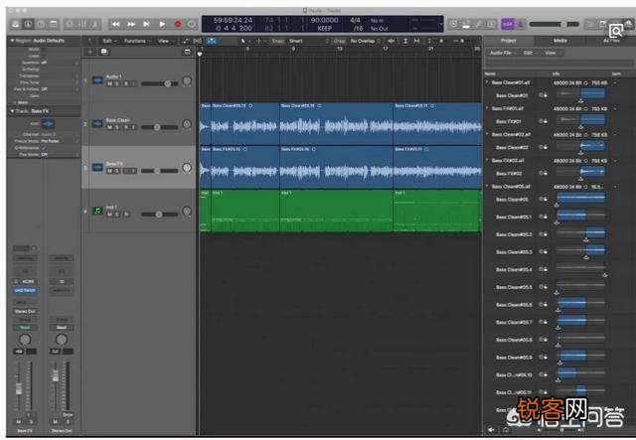Toggle the Inspector button in control bar
Screen dimensions: 636x440
[x=28, y=24]
